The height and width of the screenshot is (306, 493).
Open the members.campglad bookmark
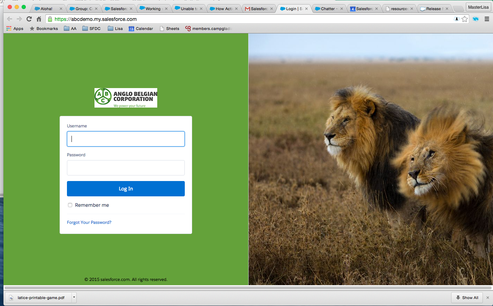(x=208, y=29)
